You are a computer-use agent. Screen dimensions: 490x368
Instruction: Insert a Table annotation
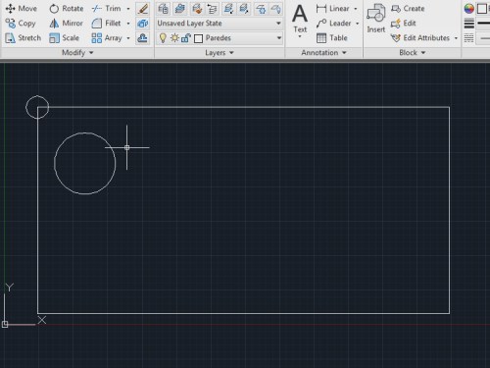click(332, 38)
